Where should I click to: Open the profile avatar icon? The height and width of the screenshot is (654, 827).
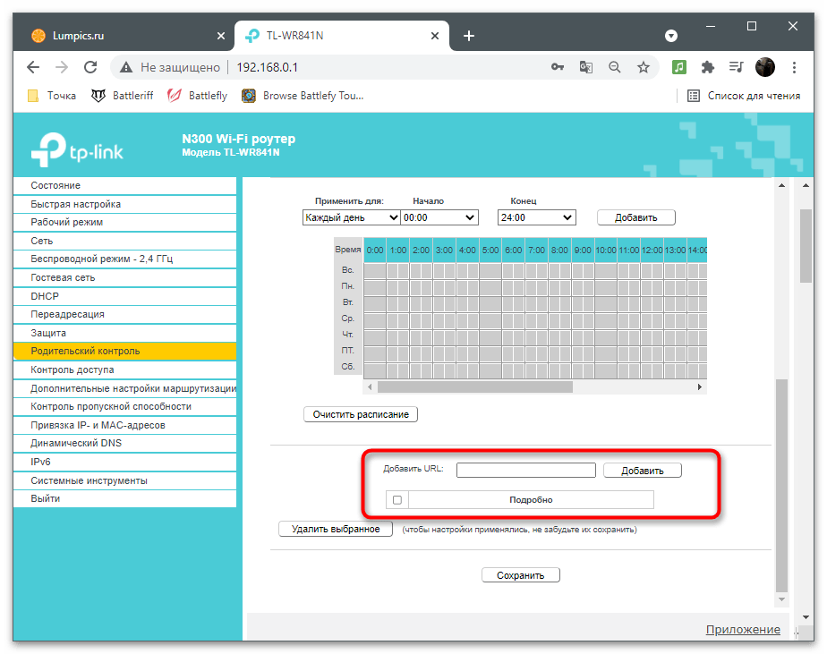764,67
